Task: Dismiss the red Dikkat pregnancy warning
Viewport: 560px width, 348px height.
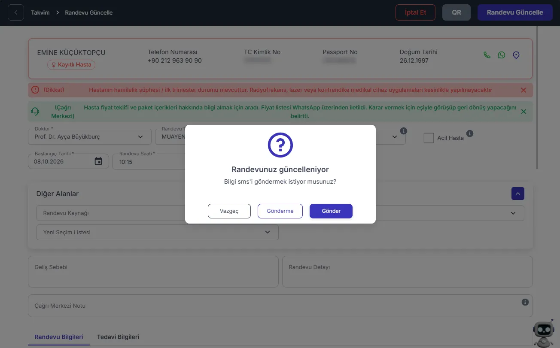Action: pyautogui.click(x=523, y=90)
